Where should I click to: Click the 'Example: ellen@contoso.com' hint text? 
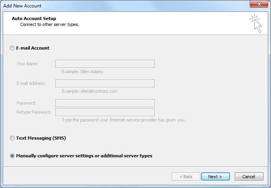coord(90,91)
